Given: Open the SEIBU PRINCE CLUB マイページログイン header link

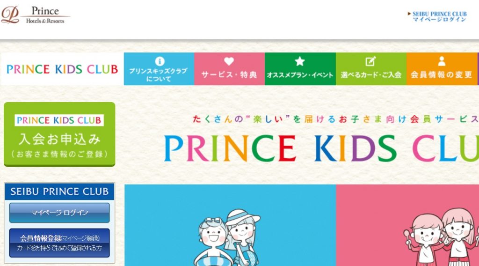Looking at the screenshot, I should coord(437,16).
